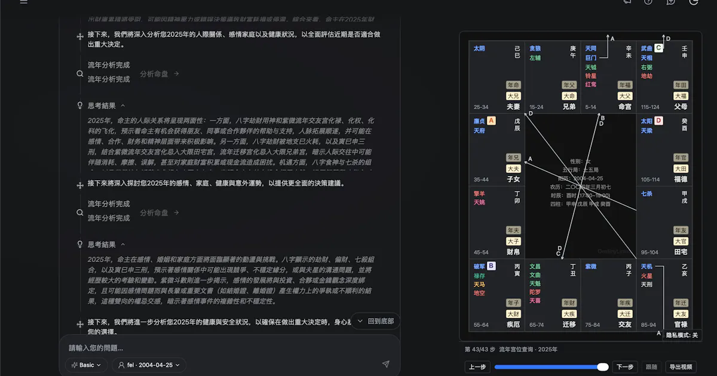Click the white slider thumb at step 43
Image resolution: width=717 pixels, height=376 pixels.
click(x=603, y=367)
